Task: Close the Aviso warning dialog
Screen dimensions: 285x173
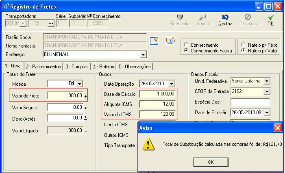Action: click(x=278, y=128)
